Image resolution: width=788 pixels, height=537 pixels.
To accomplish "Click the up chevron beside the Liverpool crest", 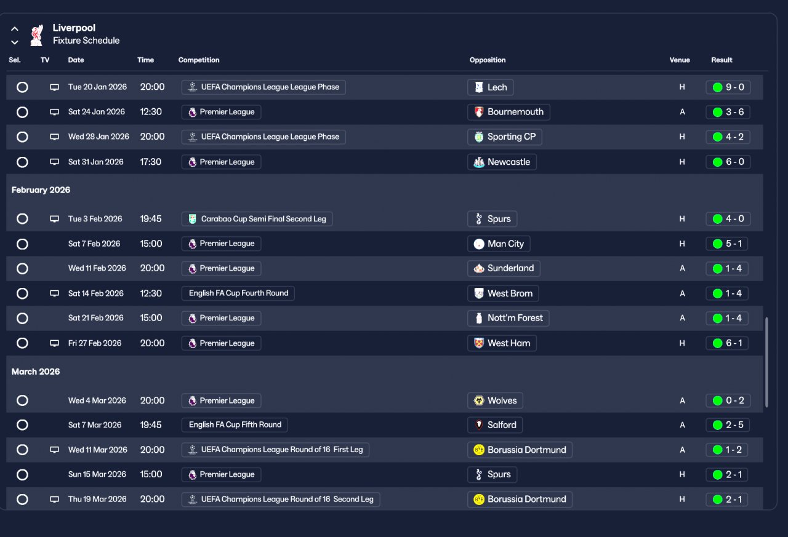I will (15, 29).
